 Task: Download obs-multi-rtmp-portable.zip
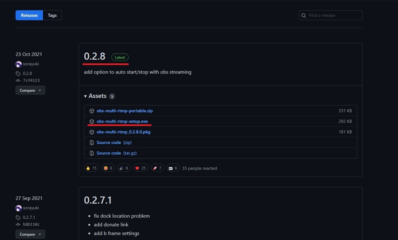pos(125,111)
